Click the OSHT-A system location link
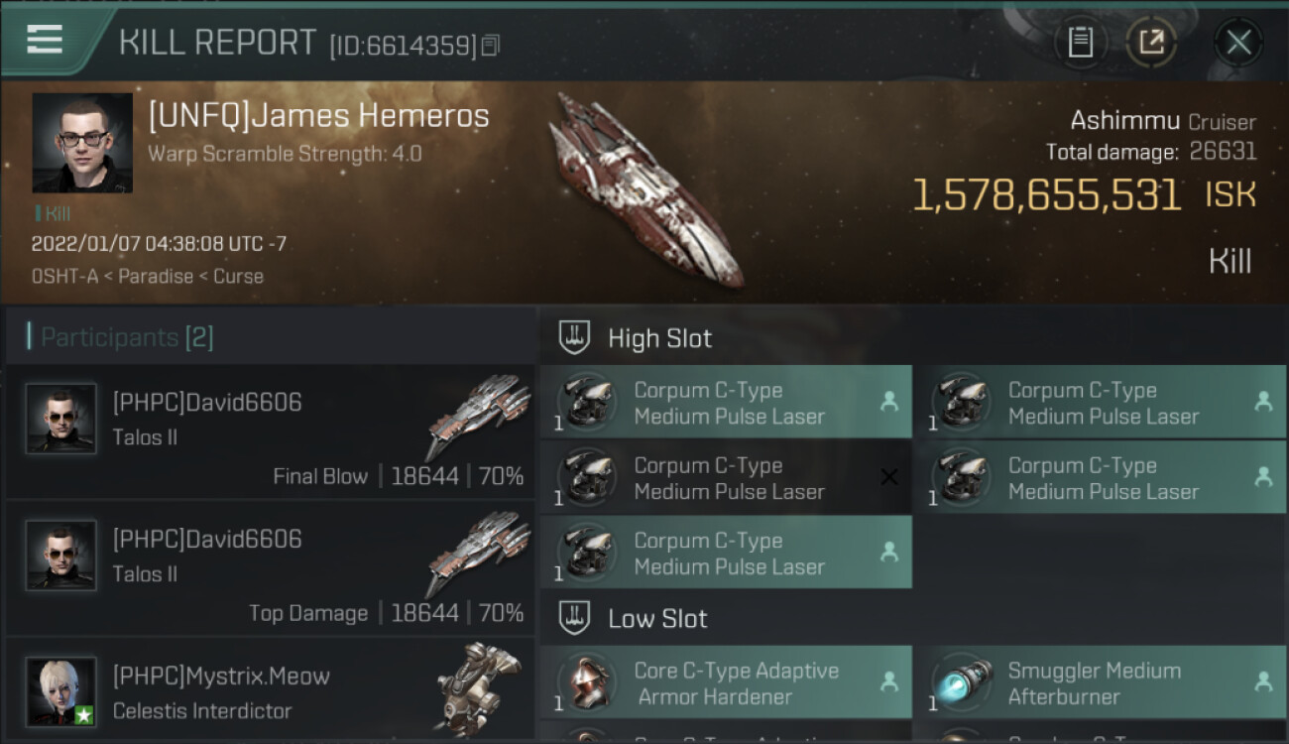This screenshot has width=1289, height=744. 64,277
